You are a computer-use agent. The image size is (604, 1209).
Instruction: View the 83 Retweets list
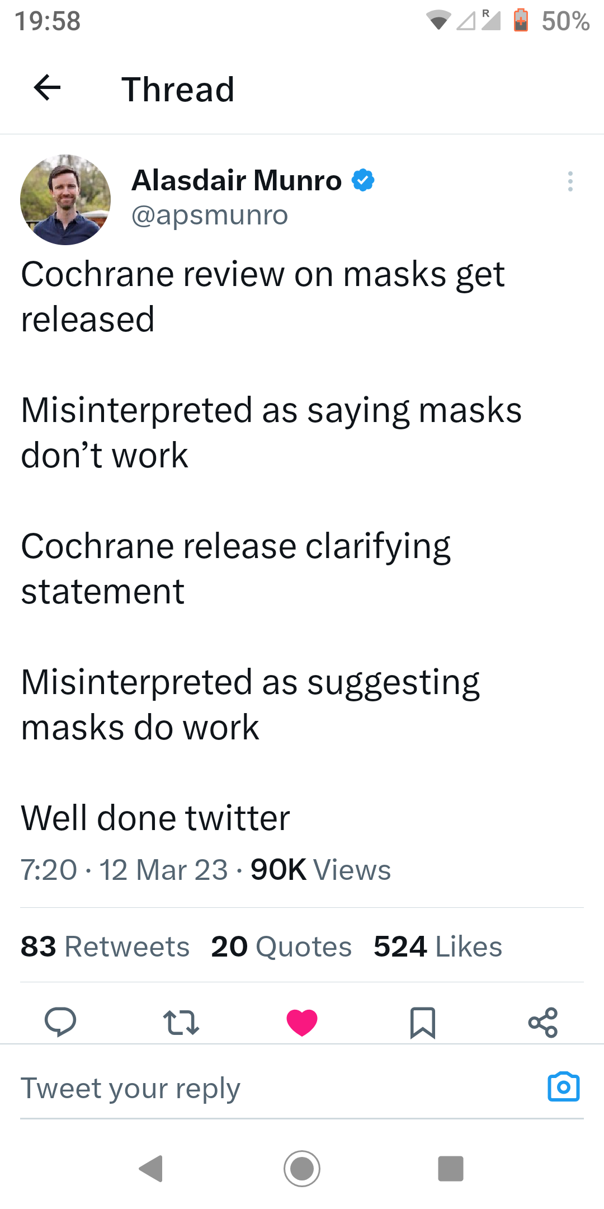[x=105, y=946]
